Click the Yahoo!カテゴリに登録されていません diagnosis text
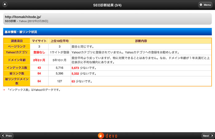Viewport: 215px width, 139px height. point(126,52)
